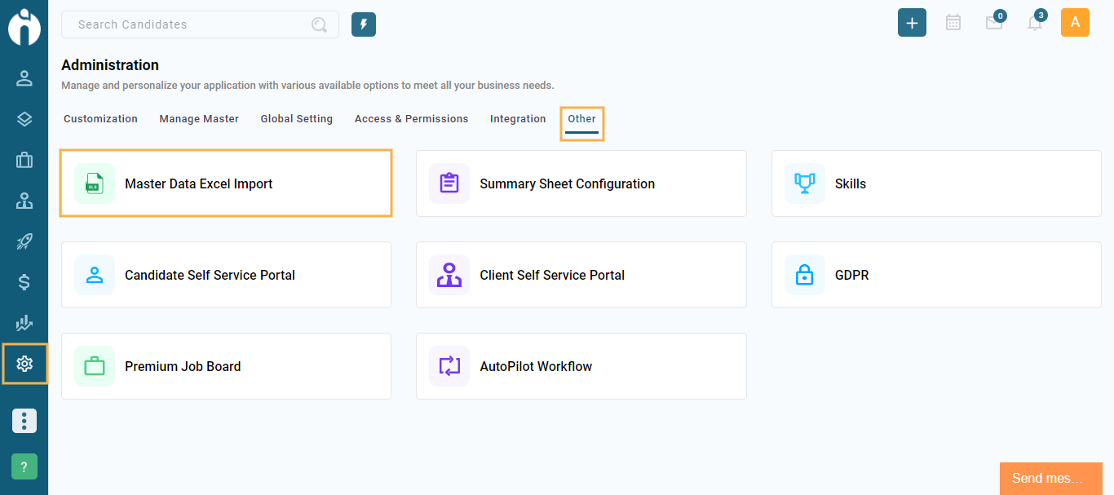Click the lightning bolt quick action button

pyautogui.click(x=364, y=24)
